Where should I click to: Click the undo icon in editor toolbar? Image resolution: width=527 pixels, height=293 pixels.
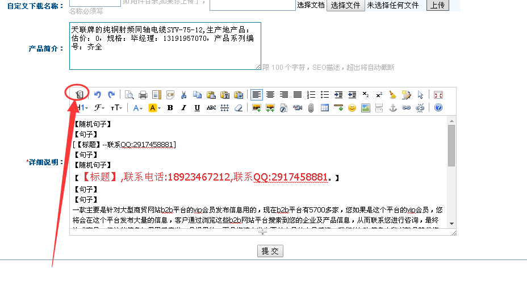click(98, 95)
